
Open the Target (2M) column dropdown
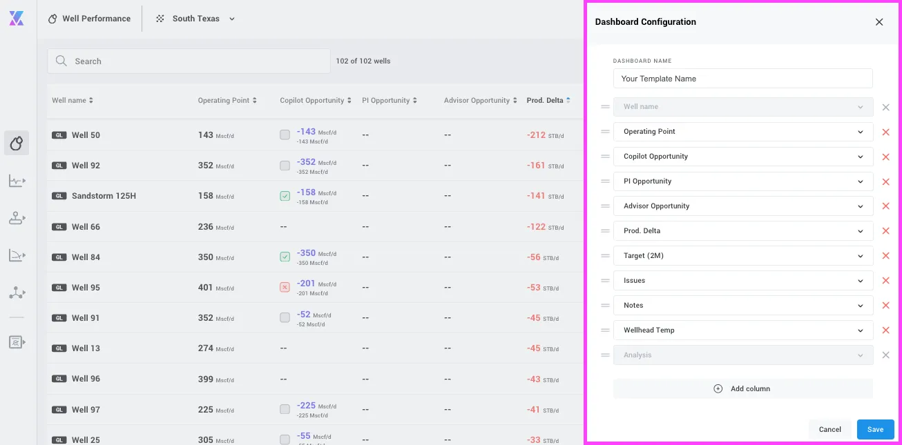(743, 256)
